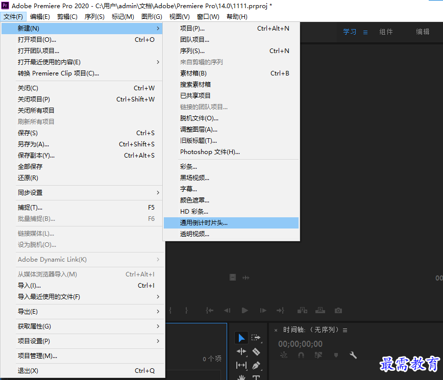Viewport: 443px width, 380px height.
Task: Click the Overwrite clip button
Action: click(x=320, y=311)
